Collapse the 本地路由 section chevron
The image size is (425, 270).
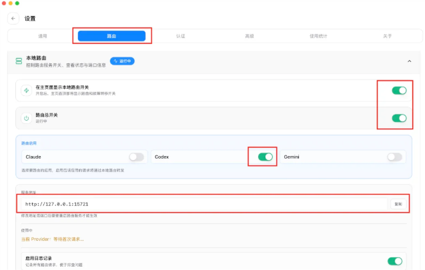pyautogui.click(x=409, y=61)
